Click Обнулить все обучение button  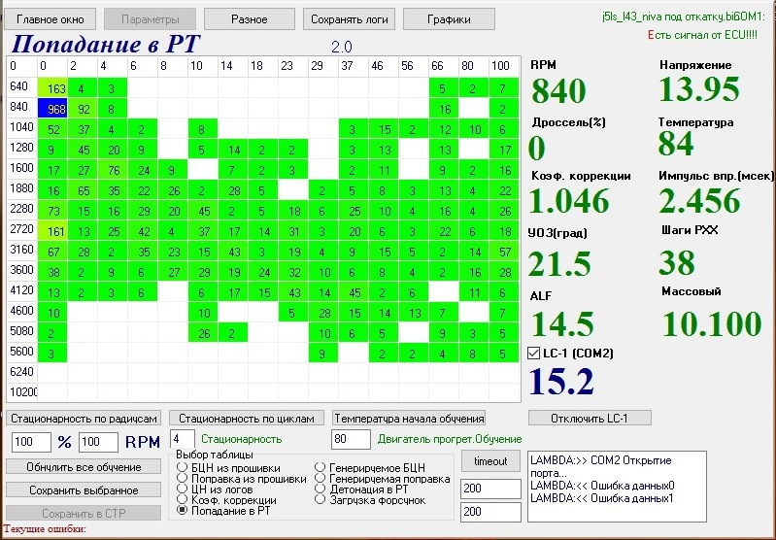coord(84,467)
